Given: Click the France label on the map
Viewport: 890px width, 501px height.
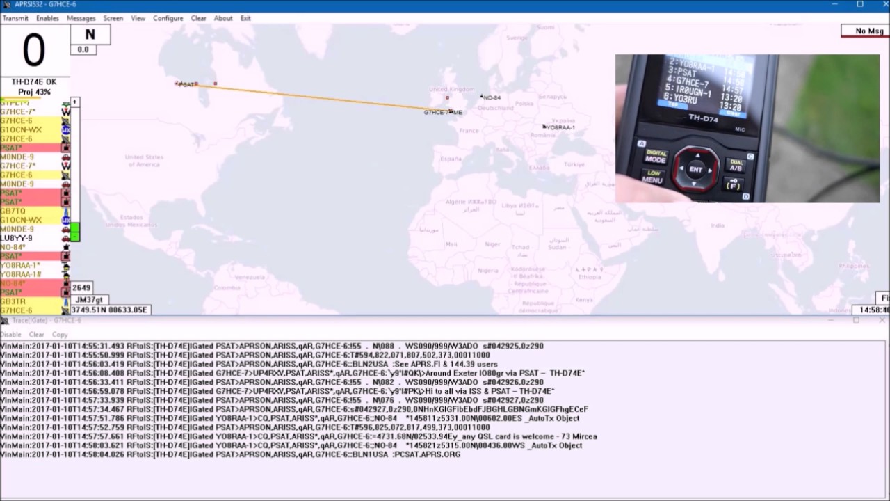Looking at the screenshot, I should click(x=469, y=130).
